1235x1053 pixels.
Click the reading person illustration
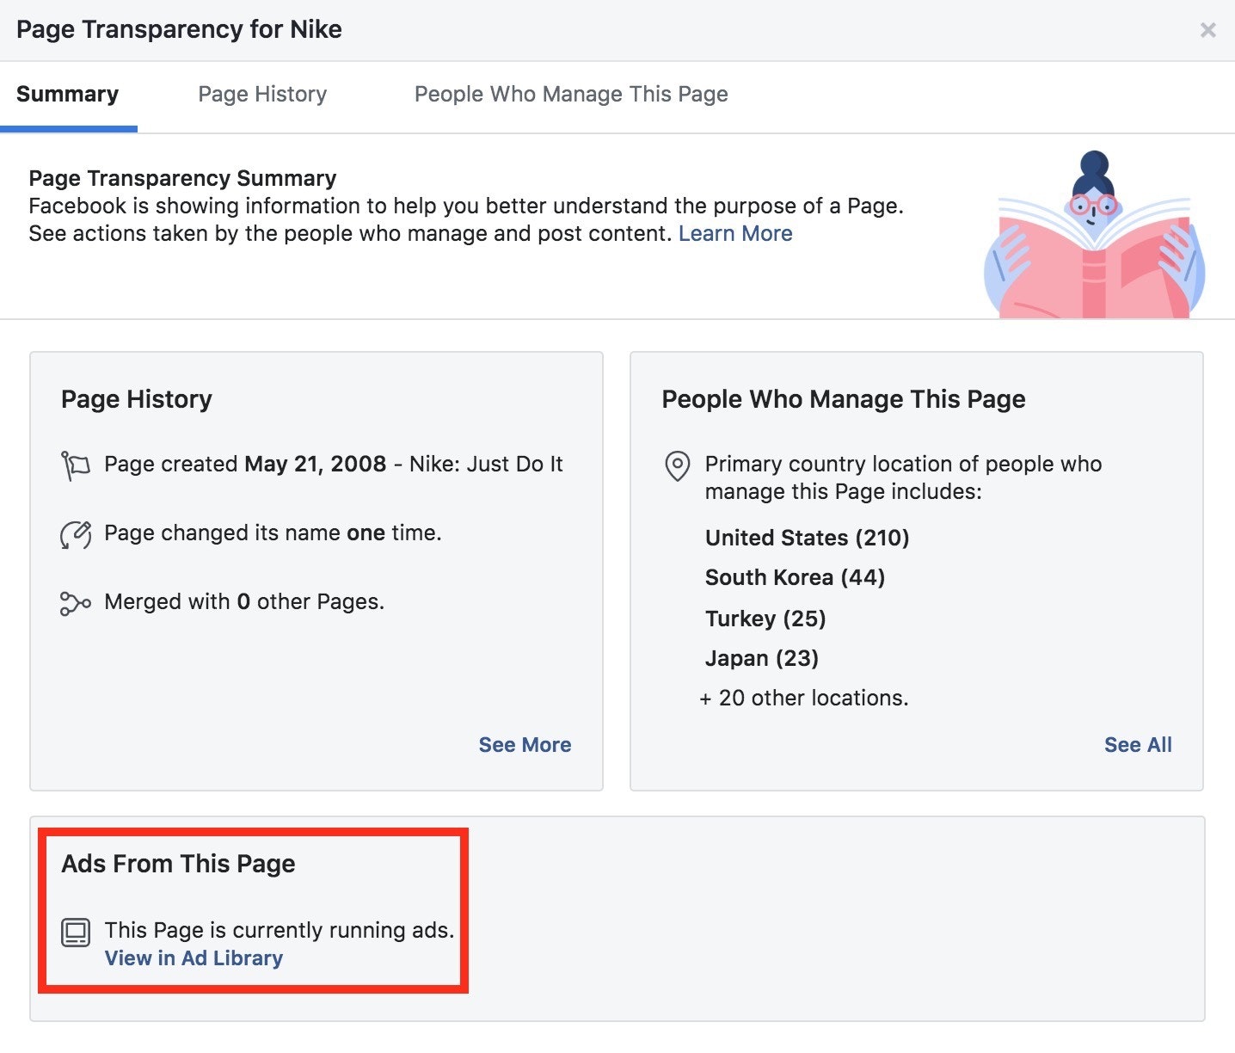click(1094, 237)
